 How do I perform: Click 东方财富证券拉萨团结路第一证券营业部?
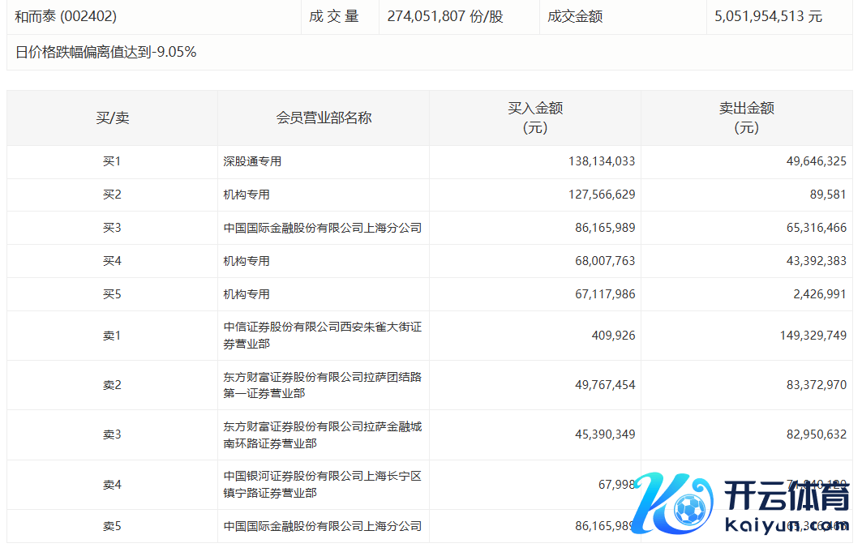(322, 385)
